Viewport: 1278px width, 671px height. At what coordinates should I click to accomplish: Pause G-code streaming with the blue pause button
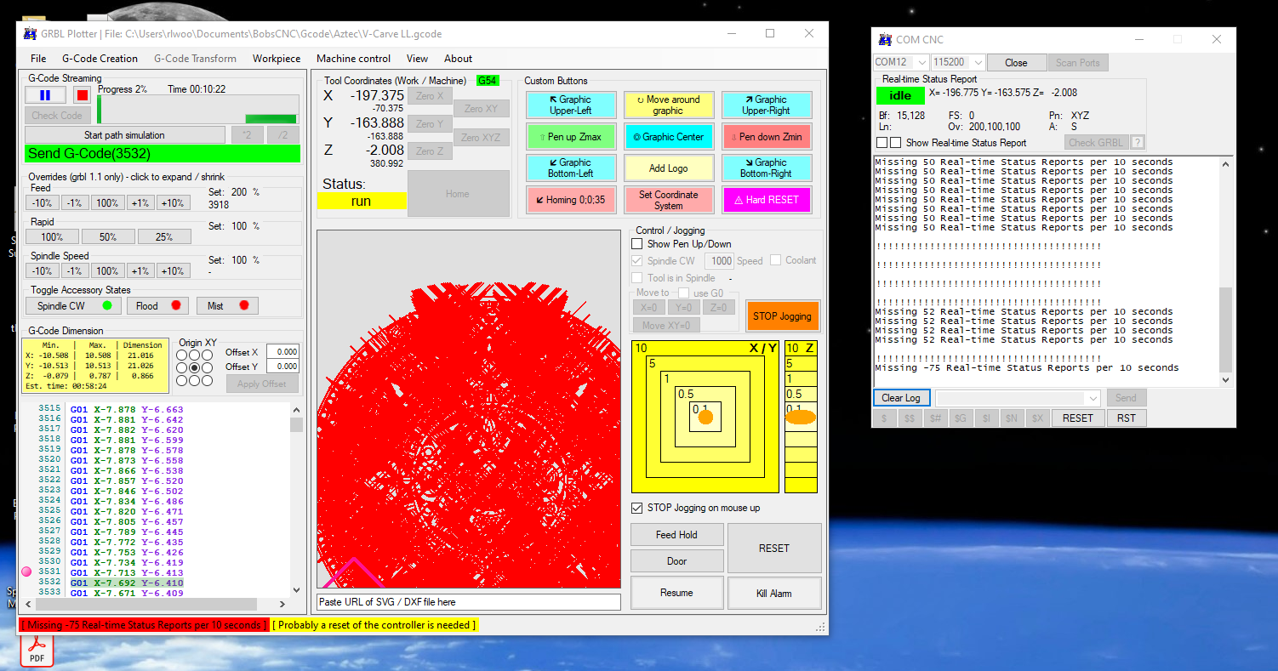[x=44, y=95]
